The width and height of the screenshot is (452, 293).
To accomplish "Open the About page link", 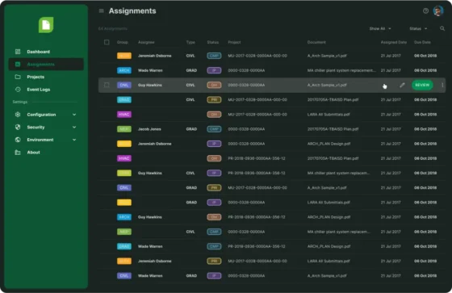I will tap(33, 153).
